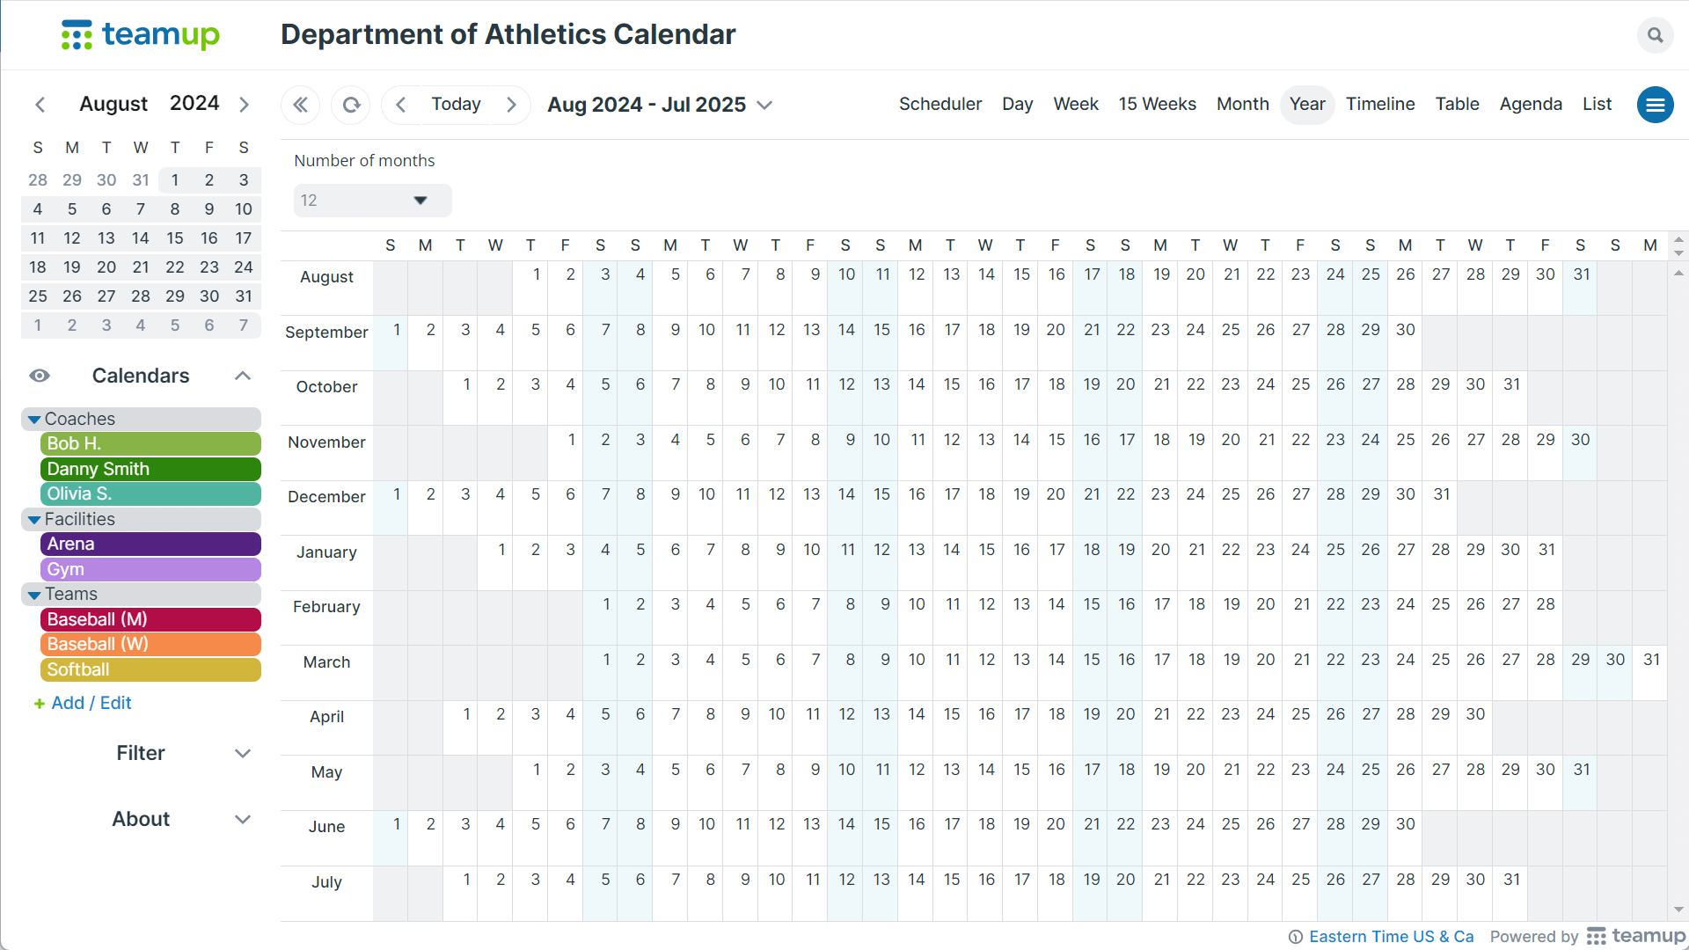Go to next period arrow beside Today
Screen dimensions: 1689x950
click(x=511, y=105)
